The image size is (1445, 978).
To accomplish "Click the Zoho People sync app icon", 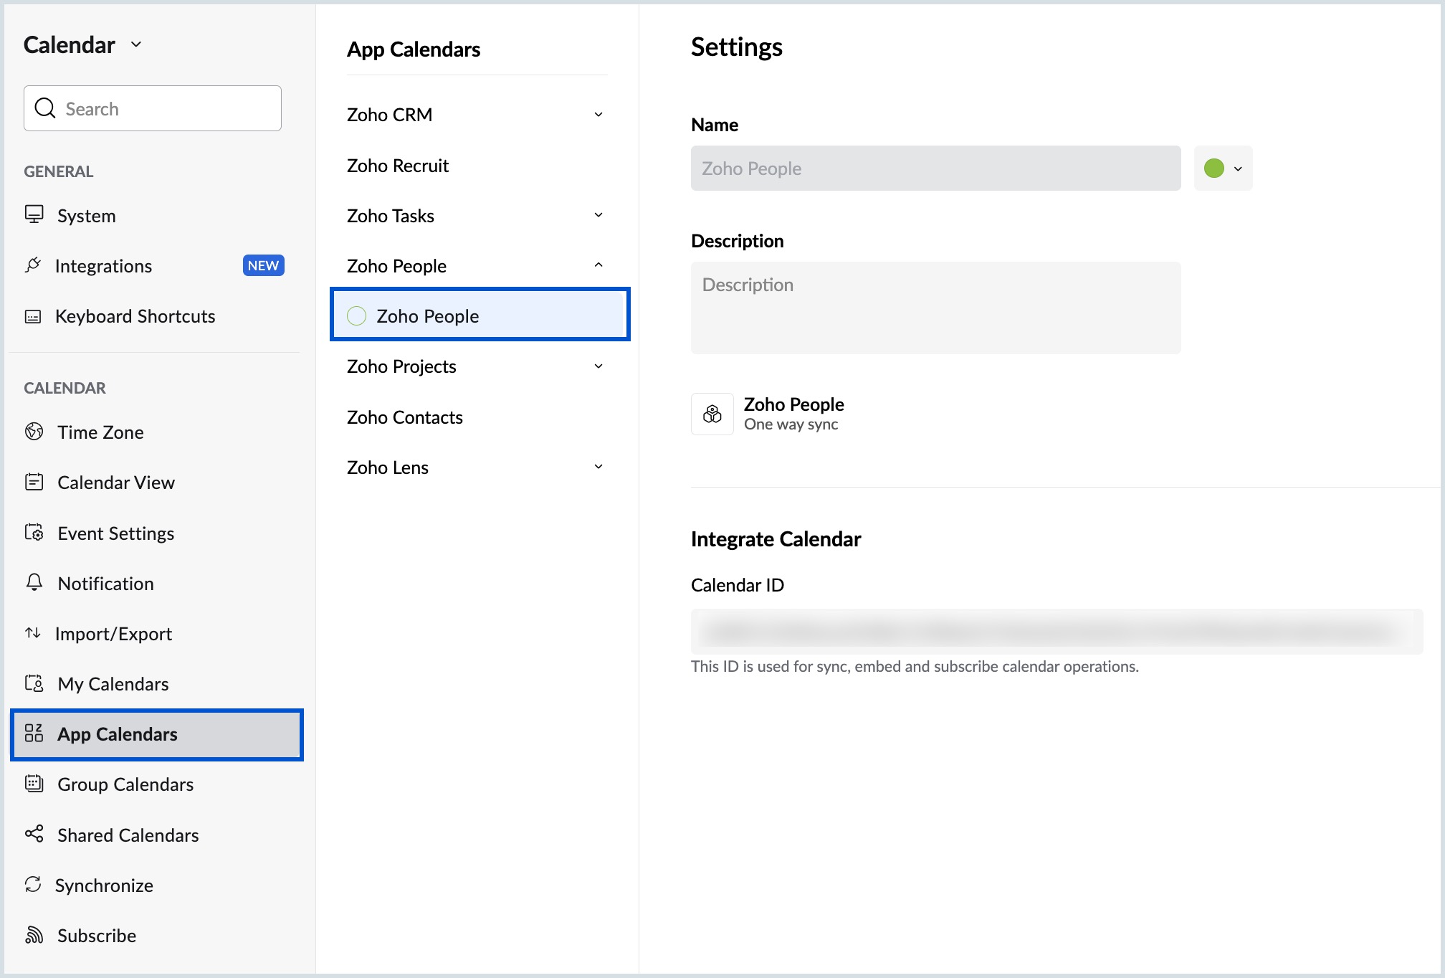I will point(712,414).
